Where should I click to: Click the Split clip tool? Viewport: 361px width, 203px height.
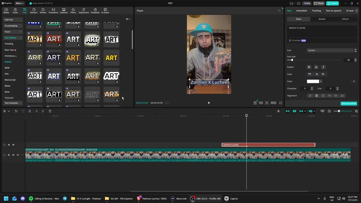30,111
